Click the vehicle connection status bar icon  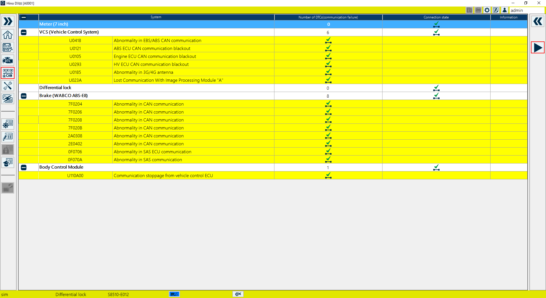[174, 294]
